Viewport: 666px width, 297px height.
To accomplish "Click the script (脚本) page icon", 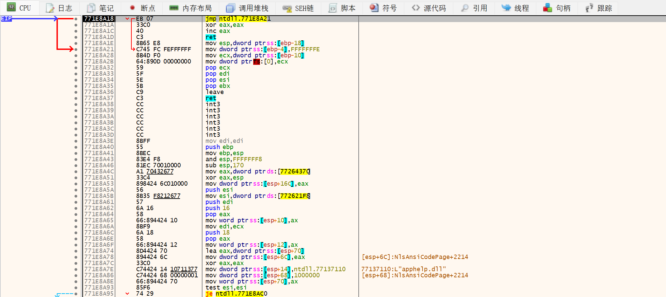I will (x=332, y=8).
